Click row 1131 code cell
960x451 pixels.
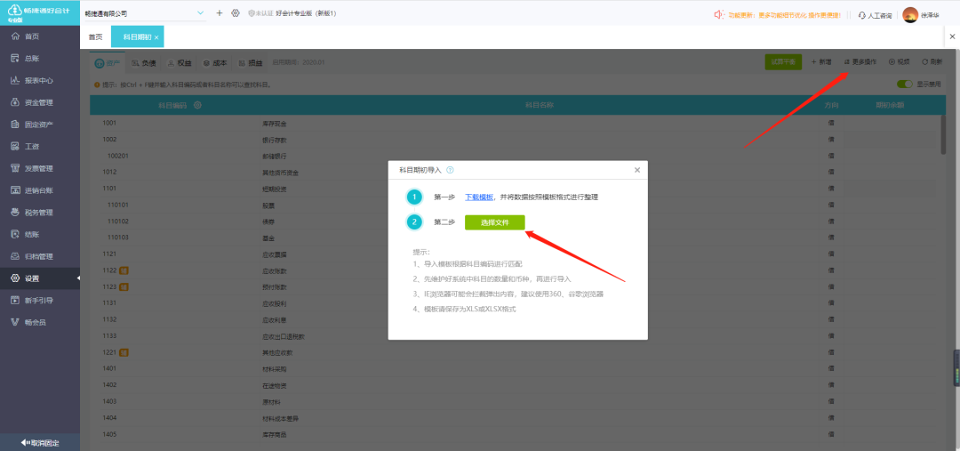pyautogui.click(x=109, y=302)
